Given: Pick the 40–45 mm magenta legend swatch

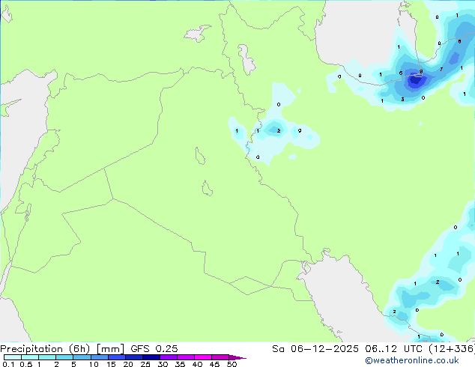Looking at the screenshot, I should 203,357.
